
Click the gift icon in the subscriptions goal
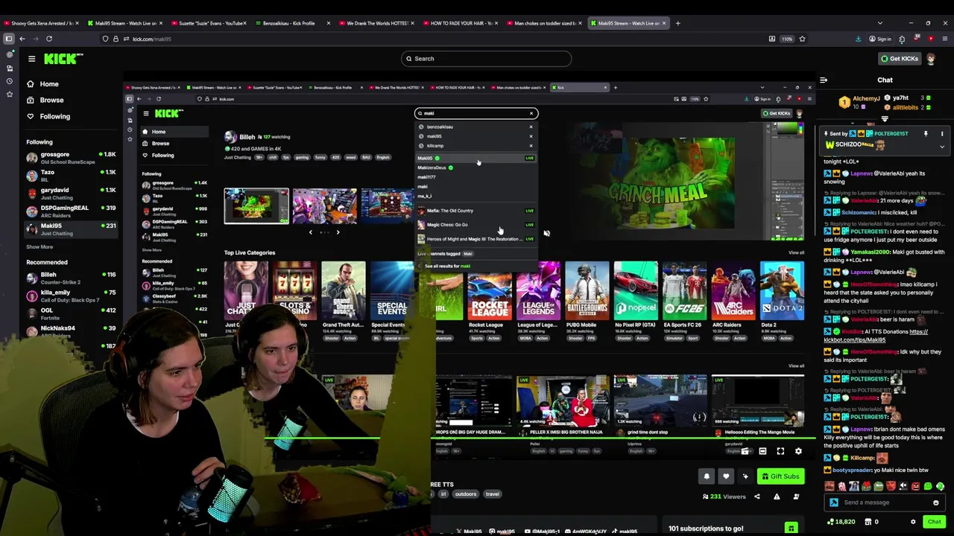coord(791,529)
